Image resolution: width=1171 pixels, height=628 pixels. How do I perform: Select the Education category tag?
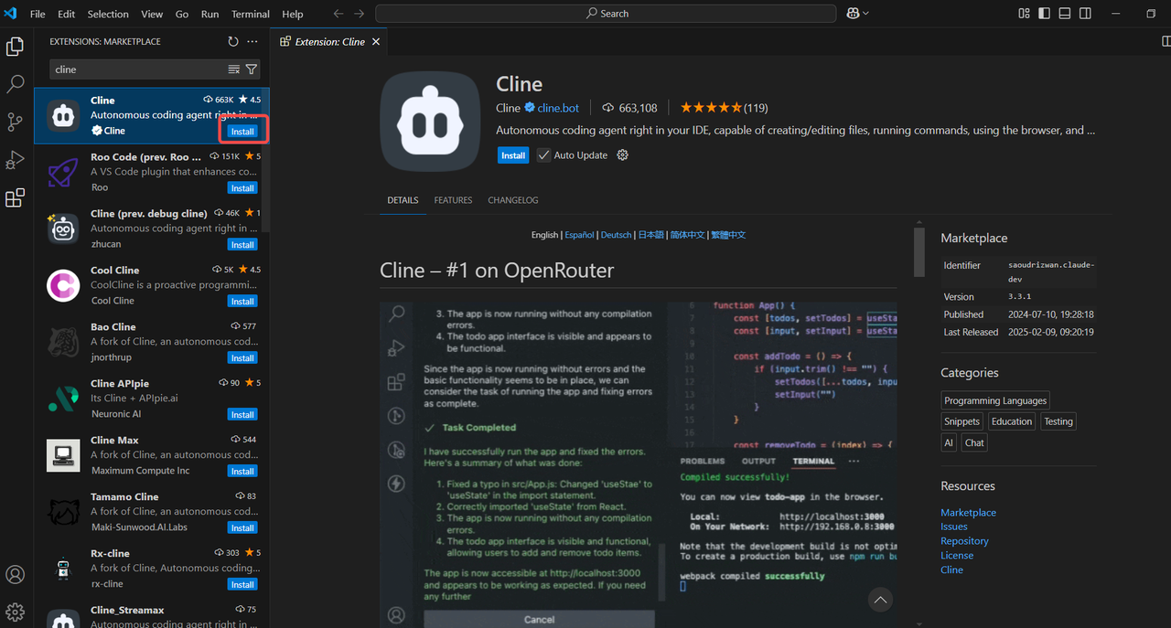pos(1012,421)
